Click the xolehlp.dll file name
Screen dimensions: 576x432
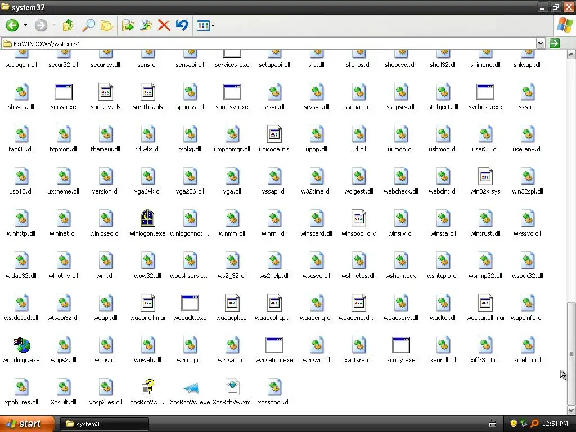pos(528,361)
